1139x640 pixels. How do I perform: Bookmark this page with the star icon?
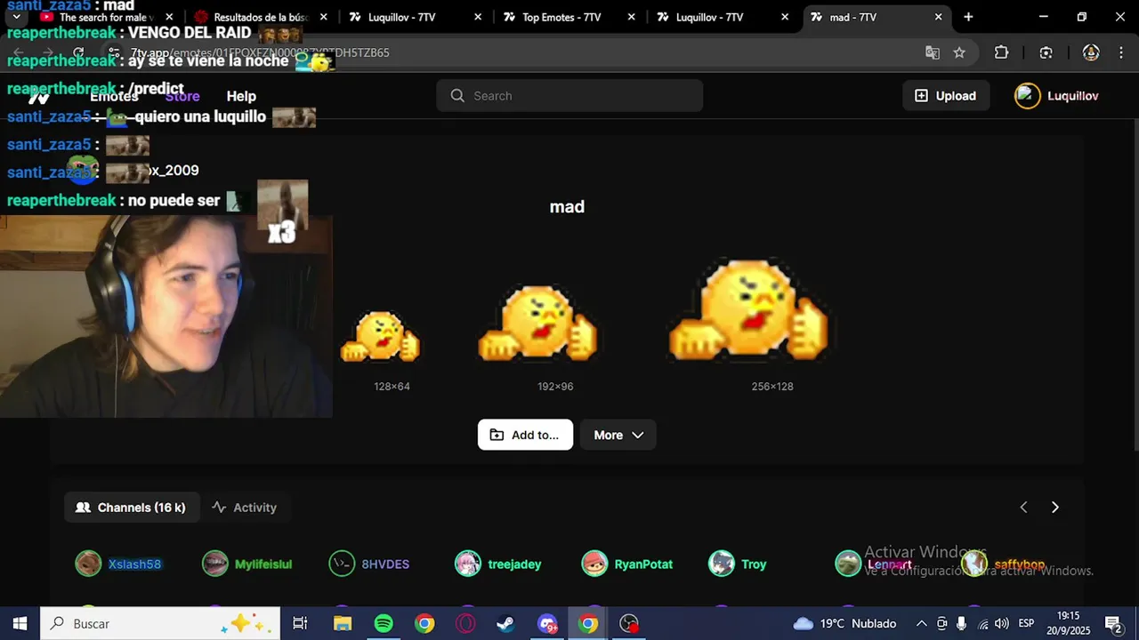pos(959,52)
